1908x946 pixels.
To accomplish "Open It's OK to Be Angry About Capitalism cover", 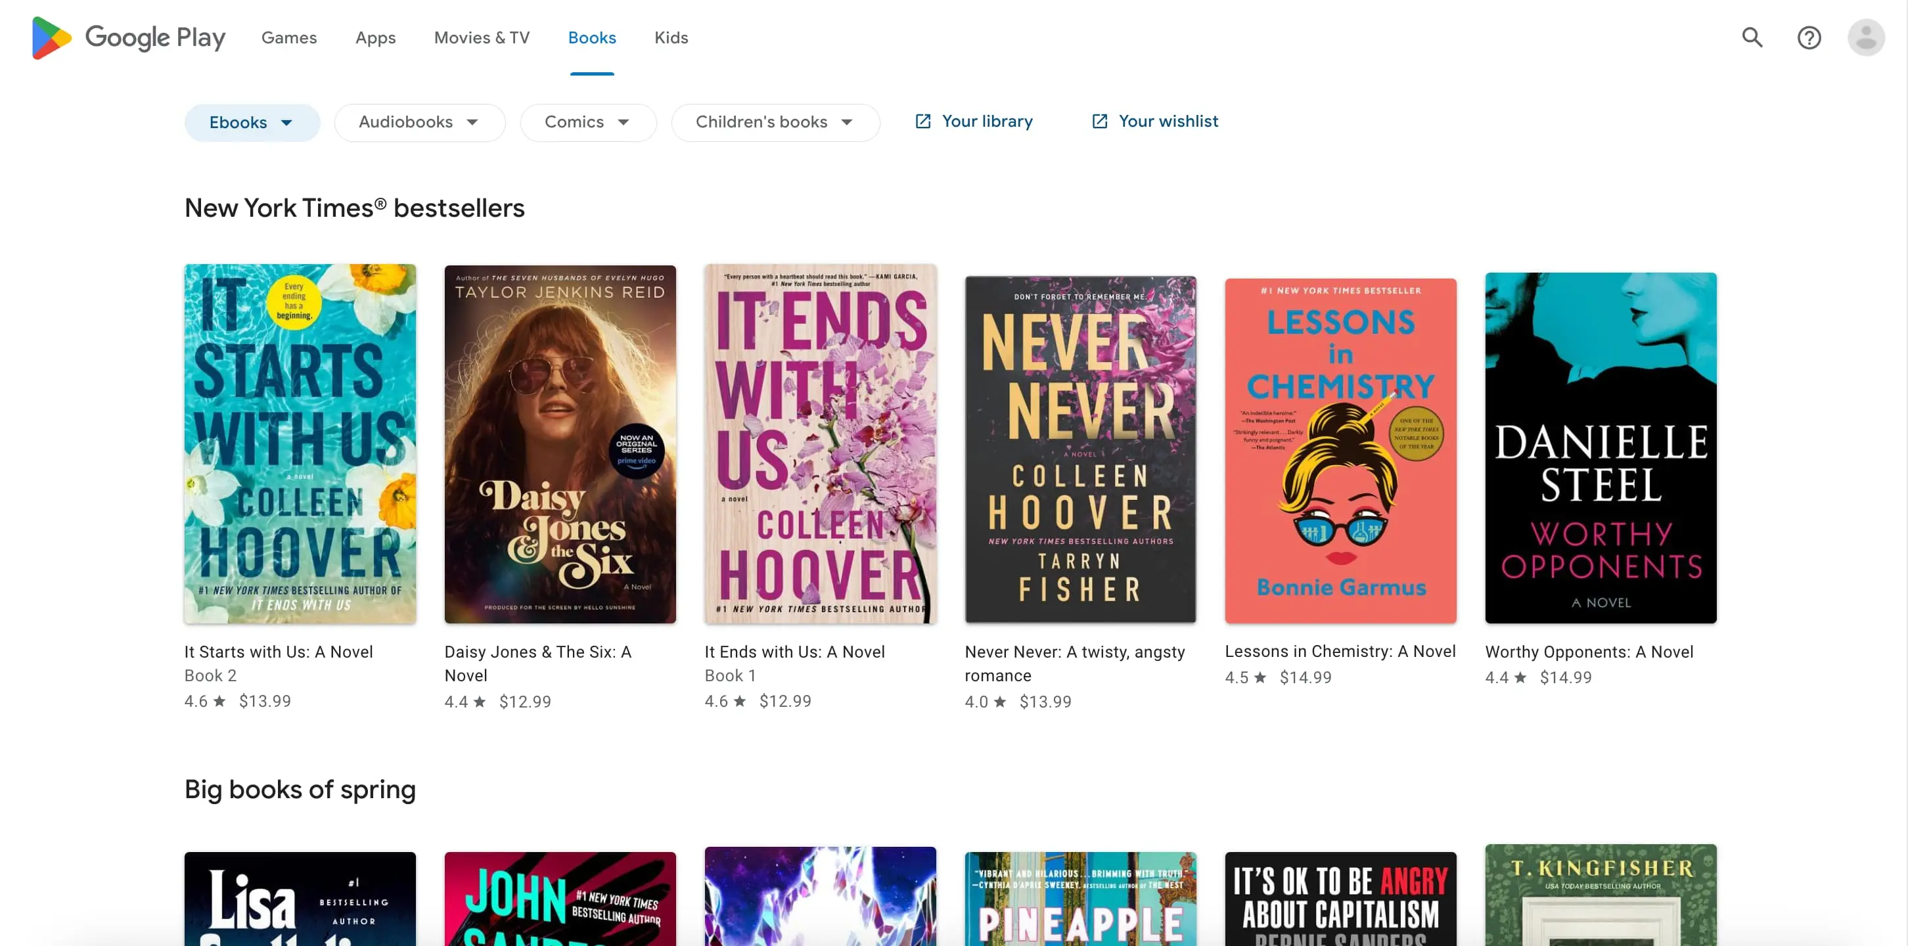I will [1340, 899].
